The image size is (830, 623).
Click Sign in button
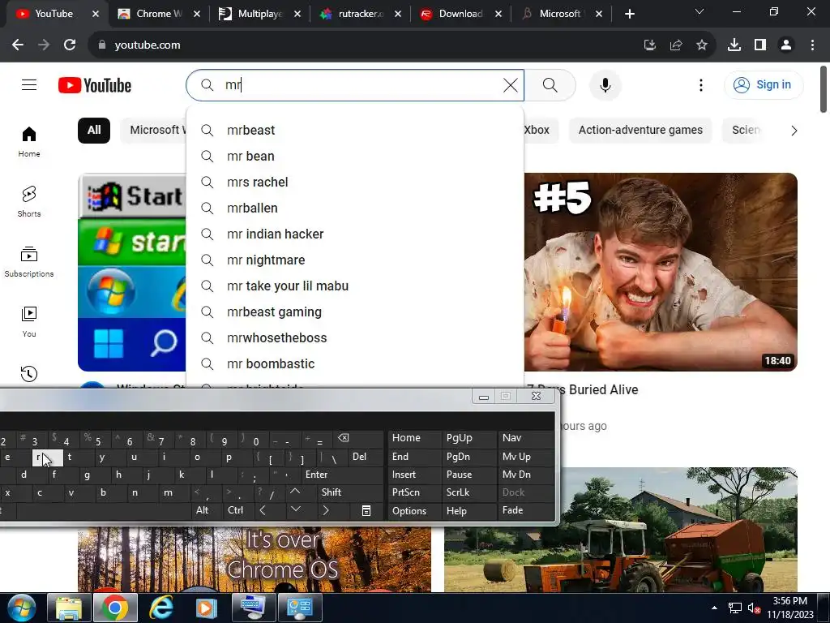point(764,84)
